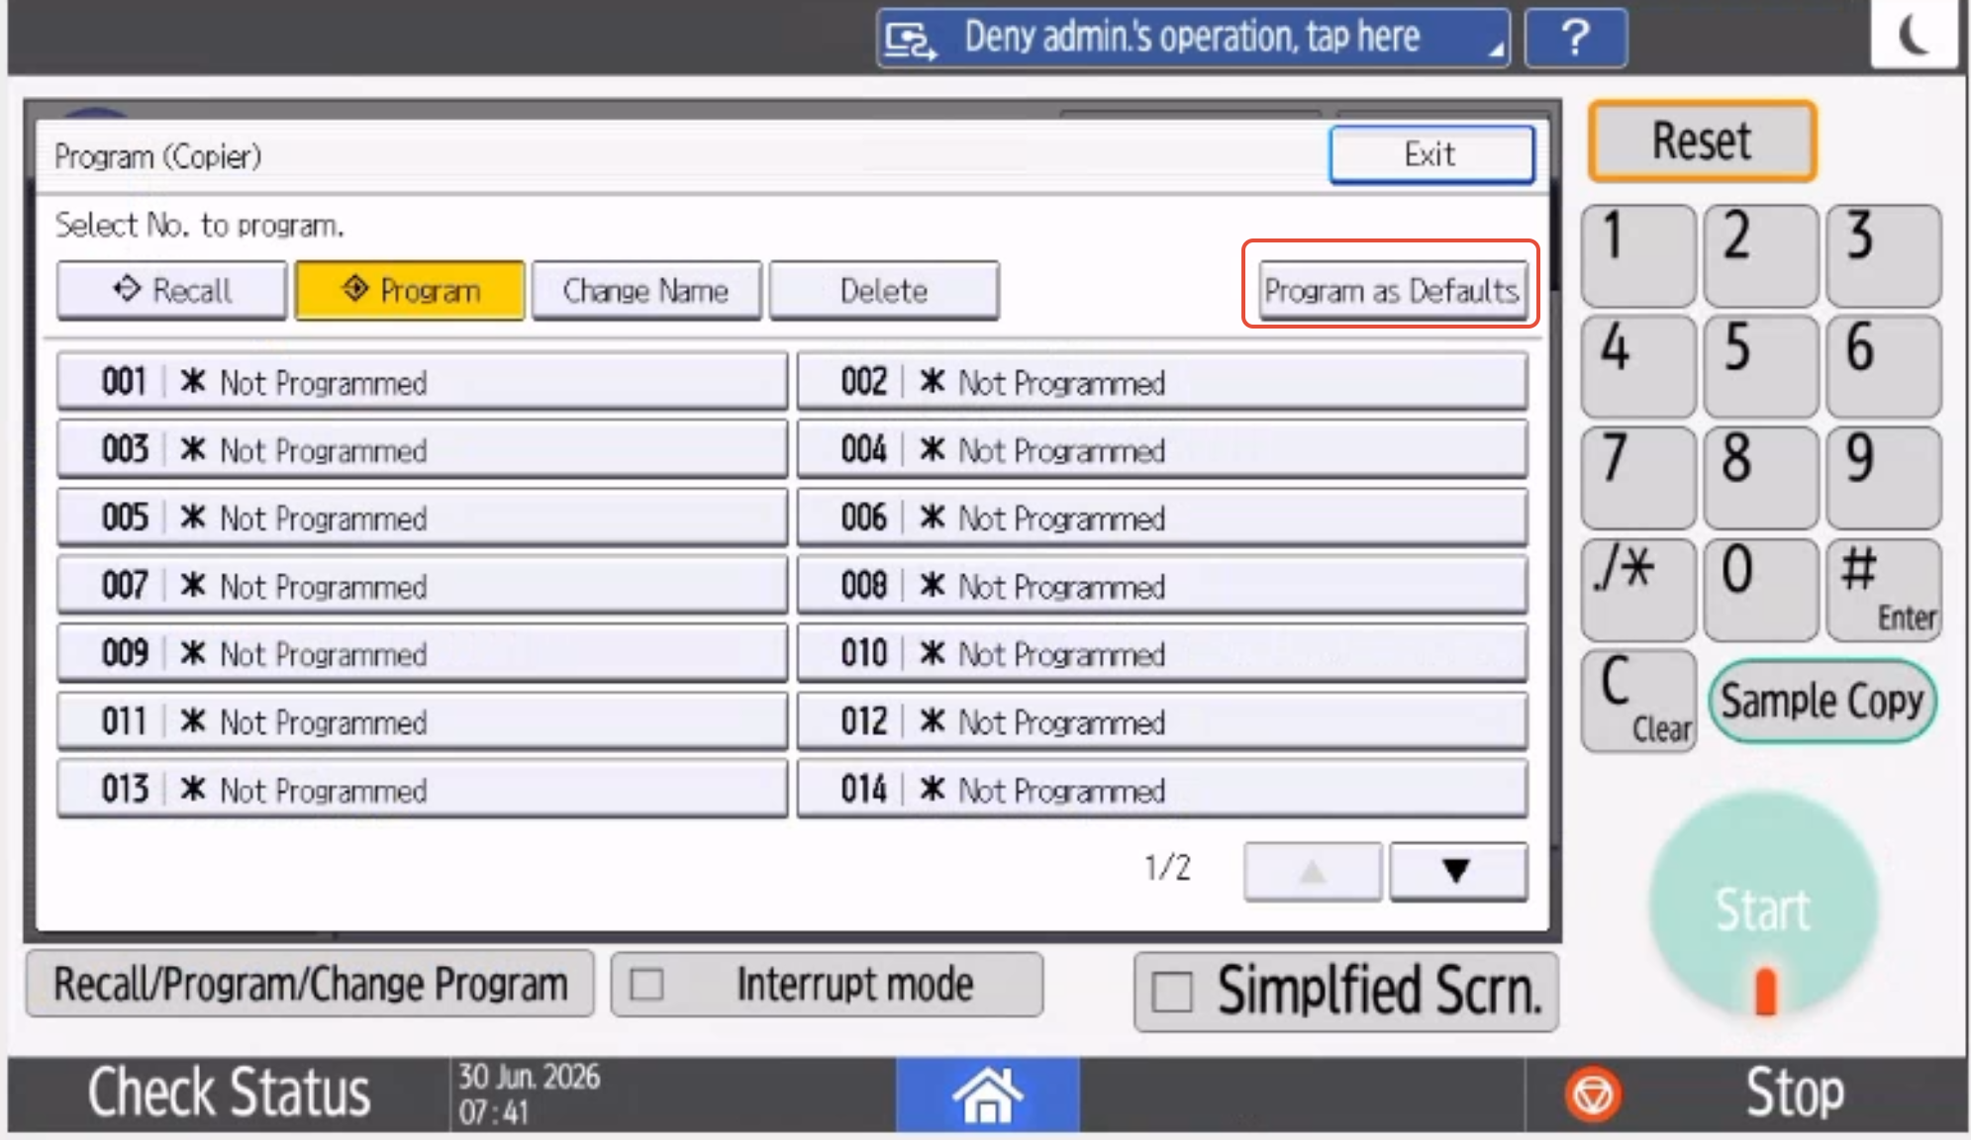
Task: Click Program as Defaults button
Action: [1391, 291]
